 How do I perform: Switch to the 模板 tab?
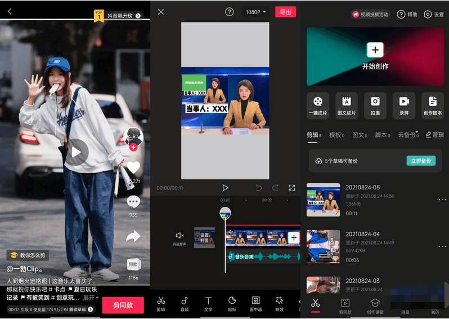point(338,135)
